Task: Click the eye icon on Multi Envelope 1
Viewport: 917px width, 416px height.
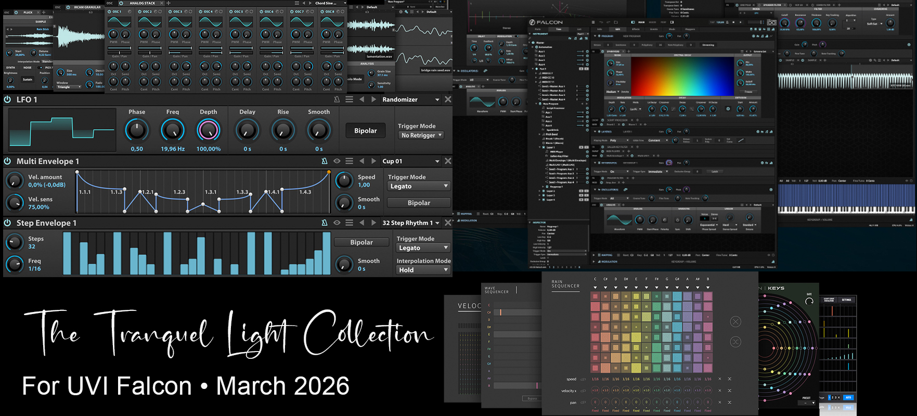Action: point(337,161)
